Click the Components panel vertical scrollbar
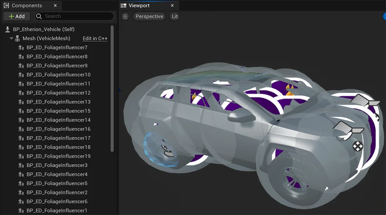This screenshot has width=386, height=215. coord(112,89)
